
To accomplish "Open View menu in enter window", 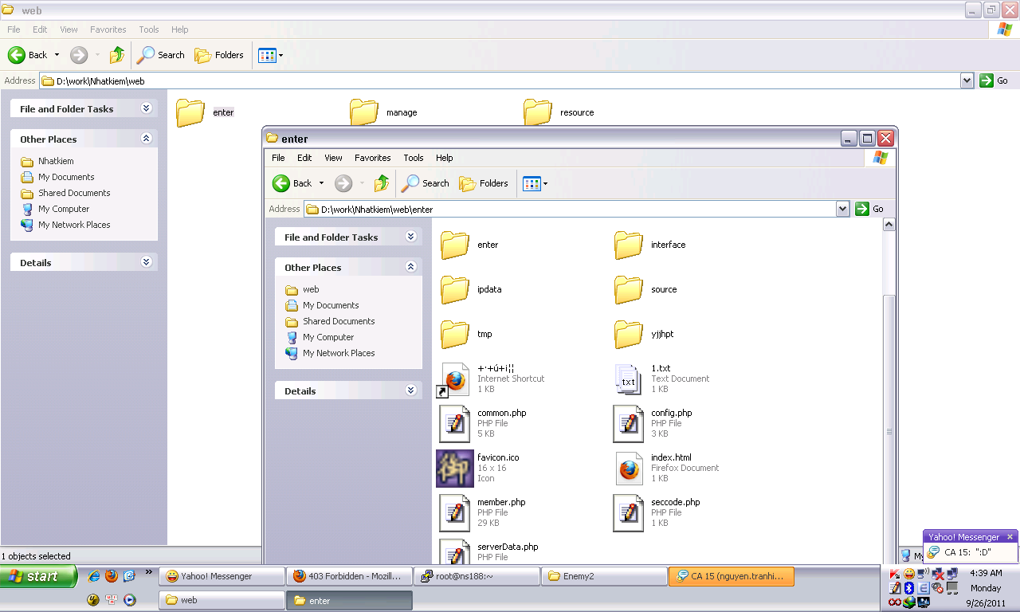I will point(333,158).
